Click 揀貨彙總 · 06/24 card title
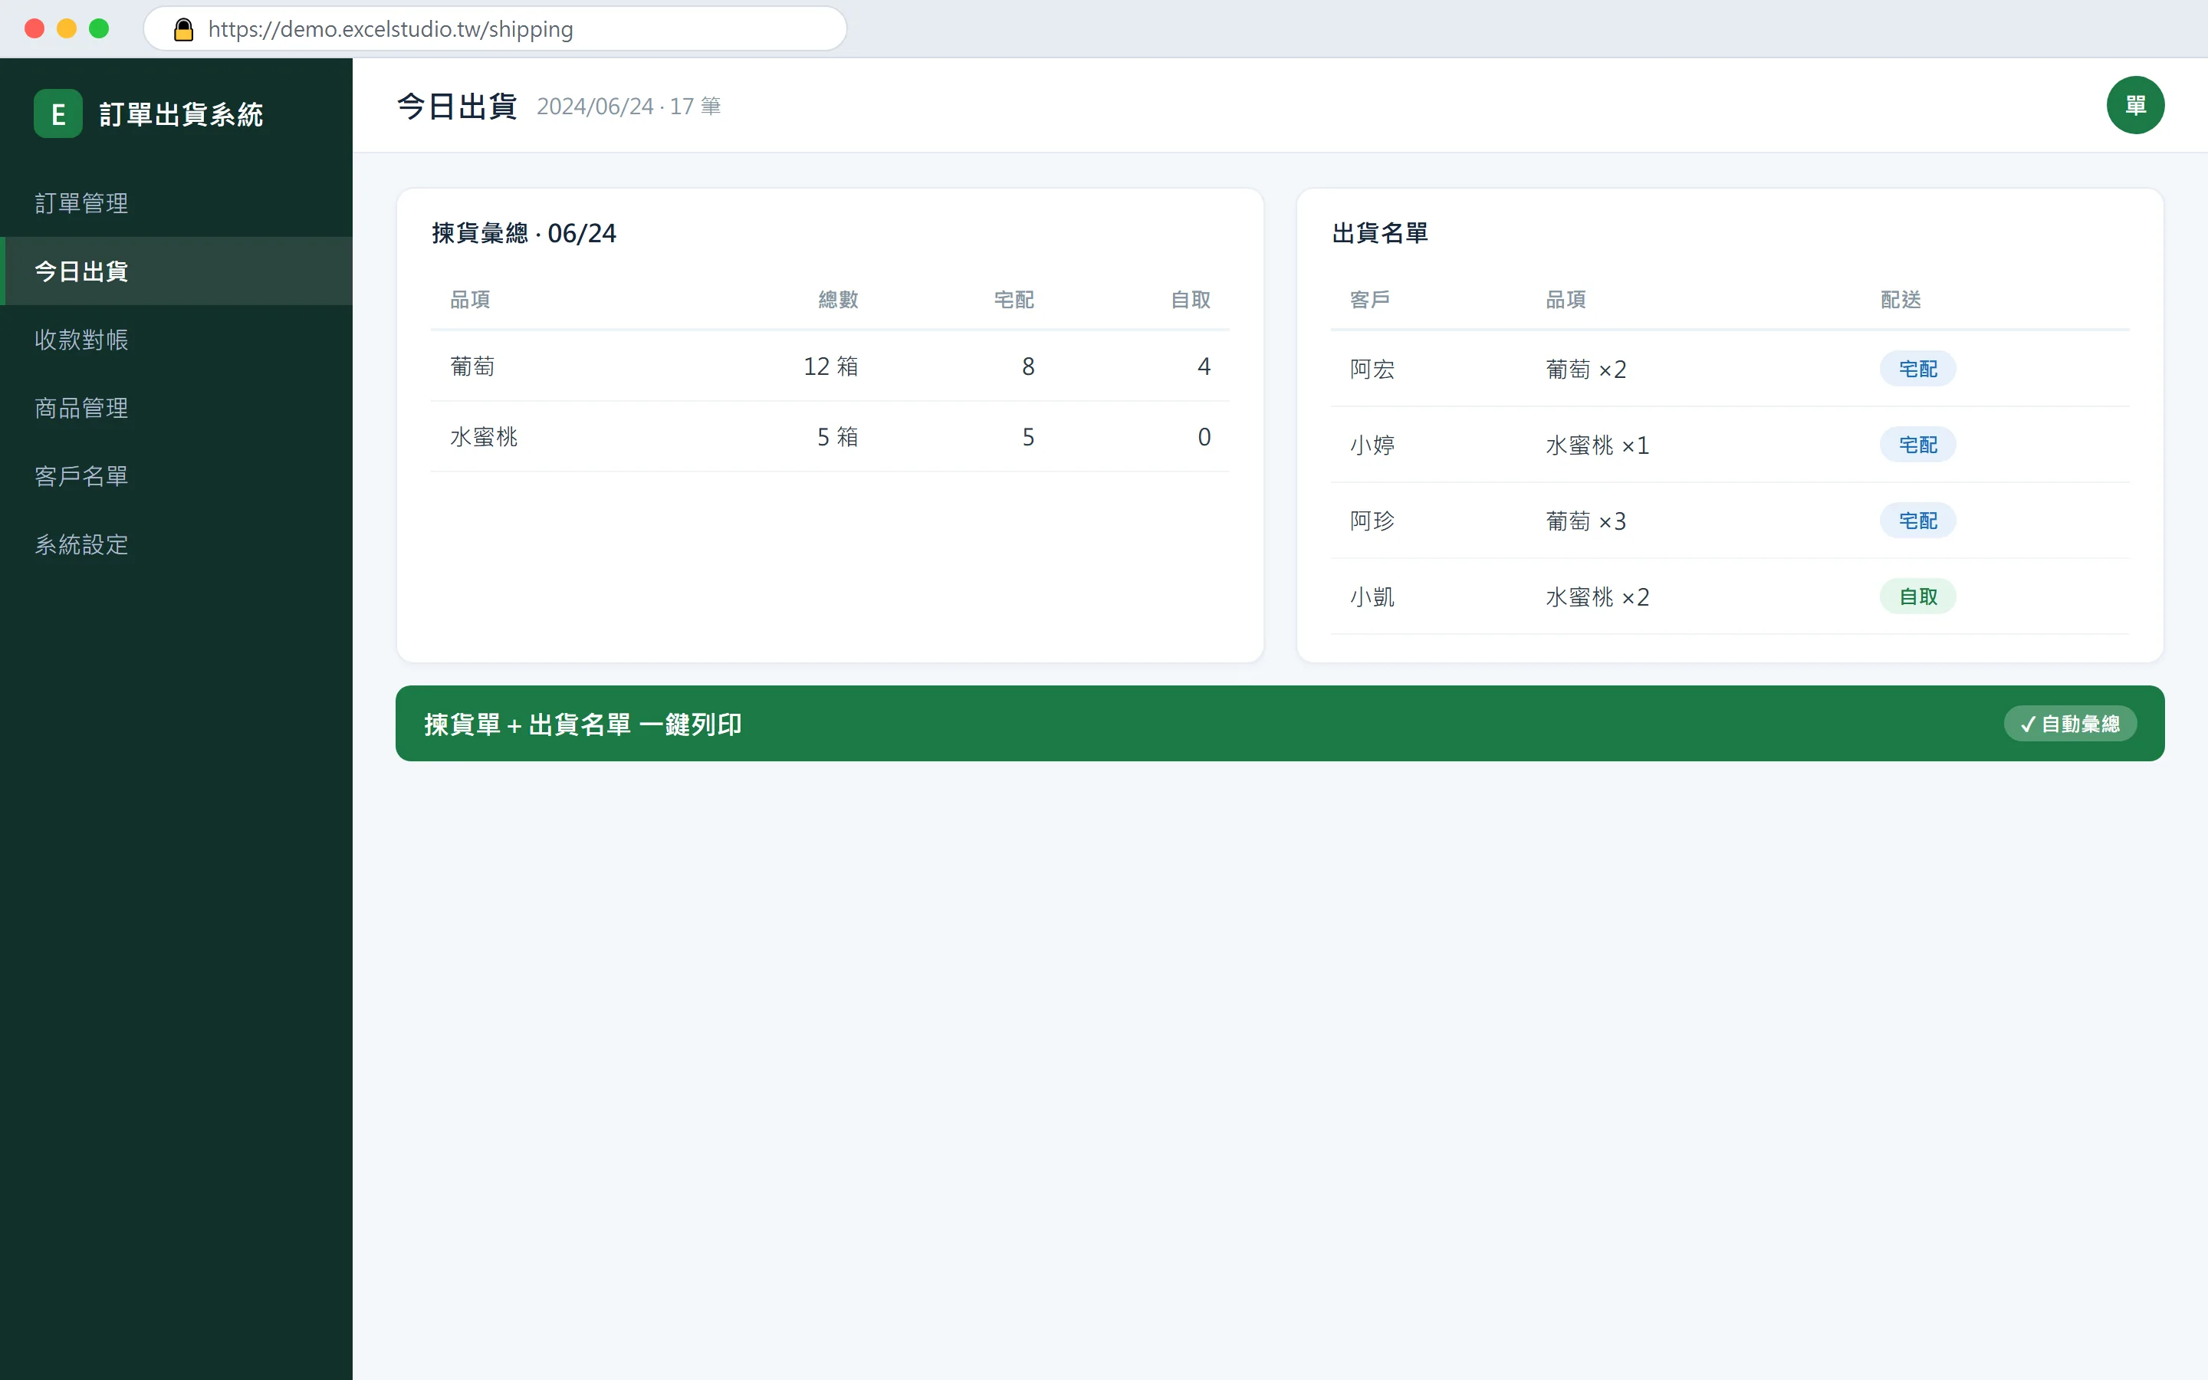The height and width of the screenshot is (1380, 2208). [524, 234]
